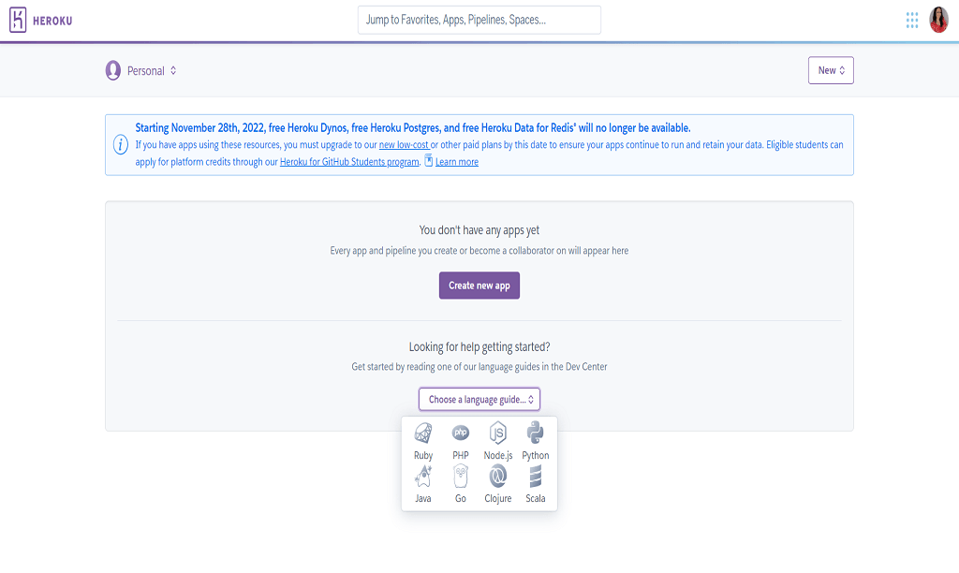Open the Java language guide
959x573 pixels.
pos(423,484)
